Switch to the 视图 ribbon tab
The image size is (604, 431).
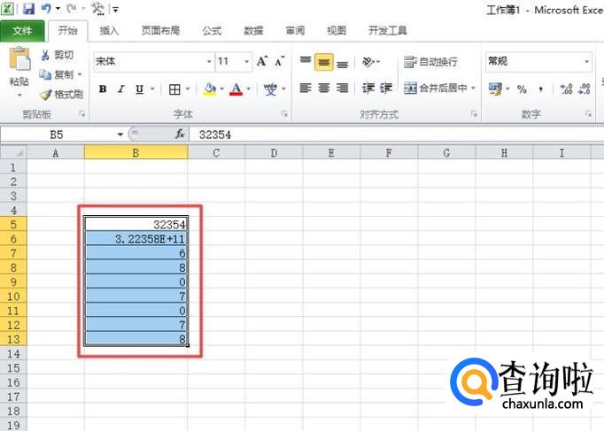337,31
